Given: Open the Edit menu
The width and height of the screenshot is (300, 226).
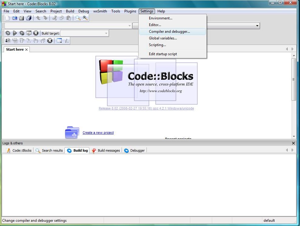Looking at the screenshot, I should point(16,11).
